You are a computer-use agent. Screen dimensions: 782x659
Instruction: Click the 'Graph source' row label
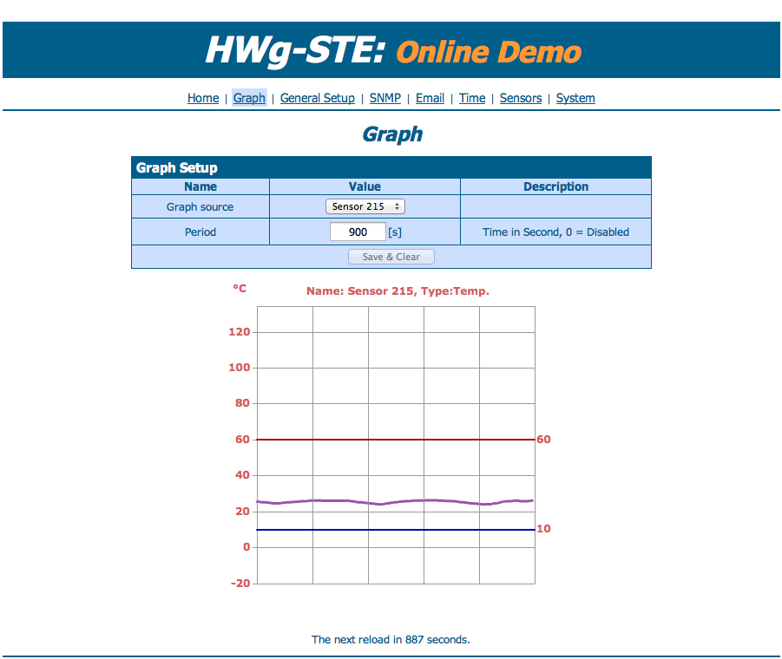coord(200,206)
